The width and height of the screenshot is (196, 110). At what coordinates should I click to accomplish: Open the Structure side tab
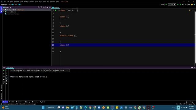point(1,88)
